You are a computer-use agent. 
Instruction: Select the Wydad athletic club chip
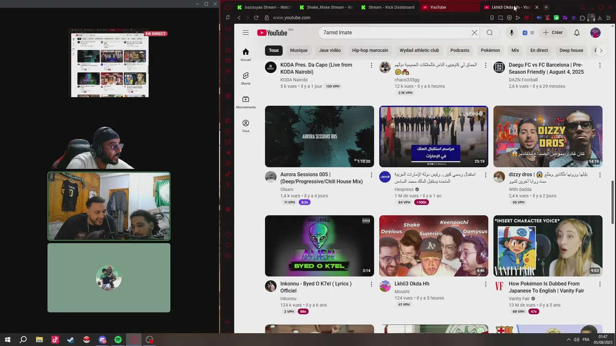[419, 50]
